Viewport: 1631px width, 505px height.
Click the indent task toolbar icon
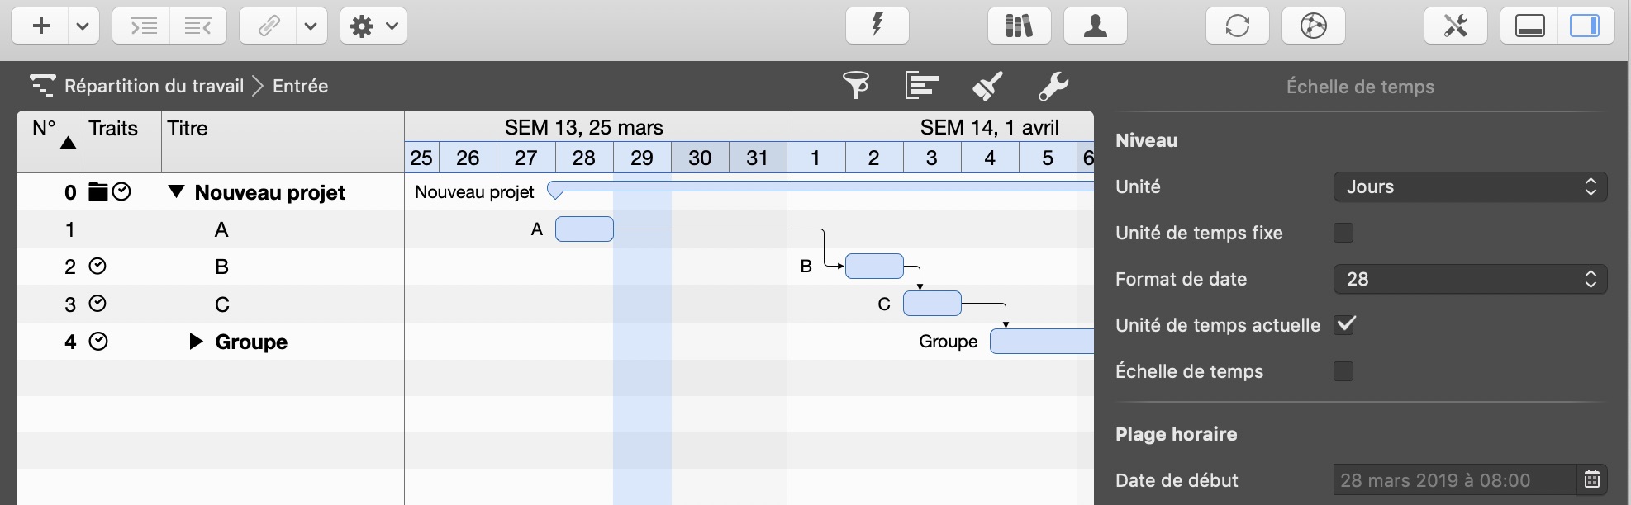[x=142, y=26]
